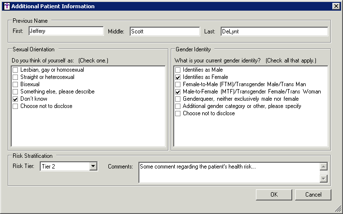Close the Additional Patient Information dialog
This screenshot has height=214, width=343.
[336, 6]
